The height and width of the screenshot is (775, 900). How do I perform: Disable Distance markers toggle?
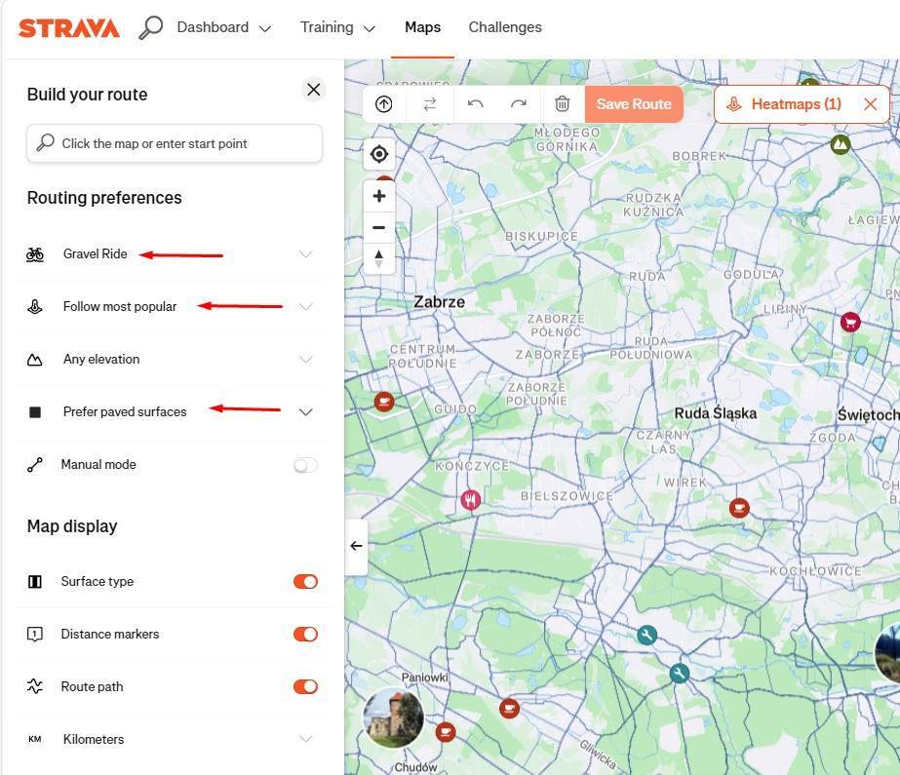pos(305,635)
